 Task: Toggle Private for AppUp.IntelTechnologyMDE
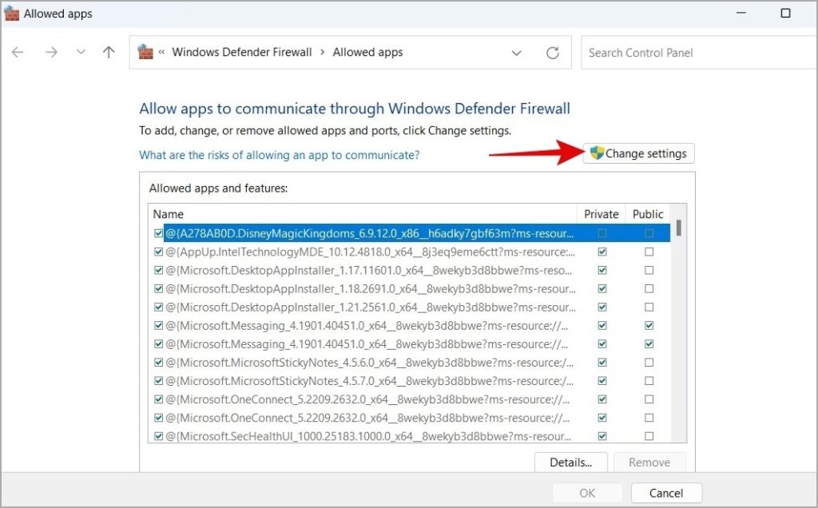pos(602,252)
